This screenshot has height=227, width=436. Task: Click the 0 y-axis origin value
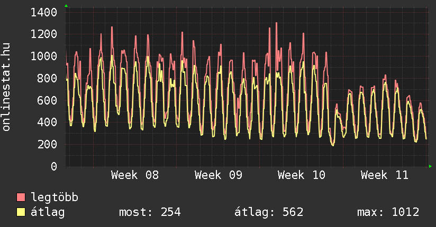(x=54, y=167)
